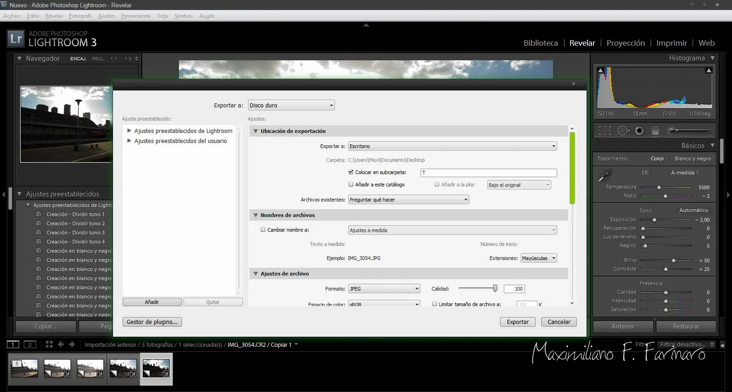The image size is (732, 392).
Task: Enable 'Añadir a este catálogo' checkbox
Action: 351,185
